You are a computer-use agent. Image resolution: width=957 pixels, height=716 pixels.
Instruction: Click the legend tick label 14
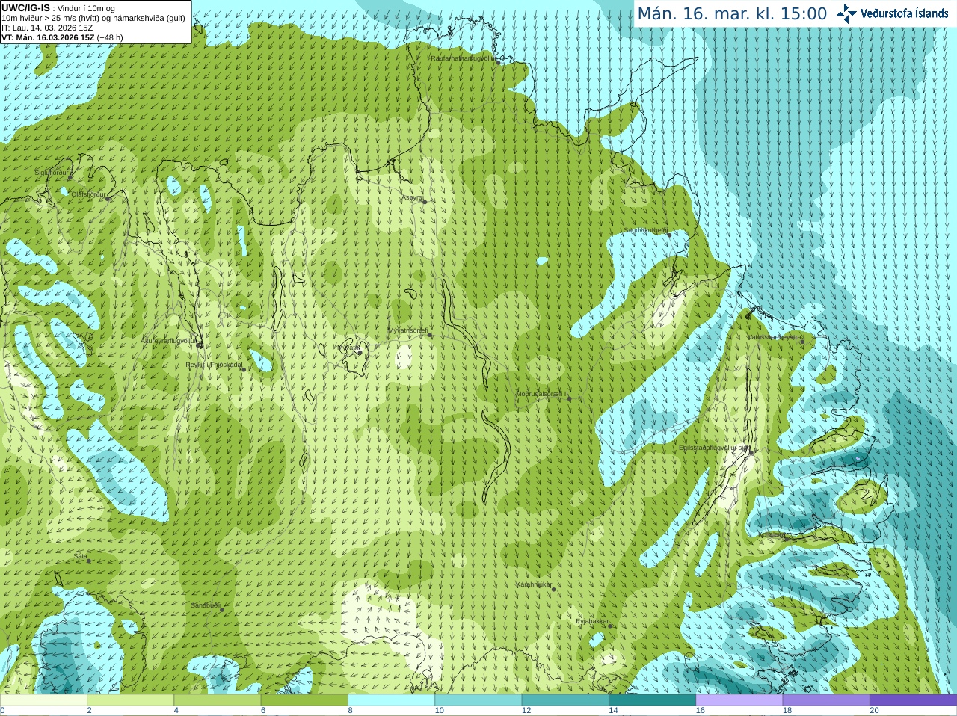click(x=613, y=711)
